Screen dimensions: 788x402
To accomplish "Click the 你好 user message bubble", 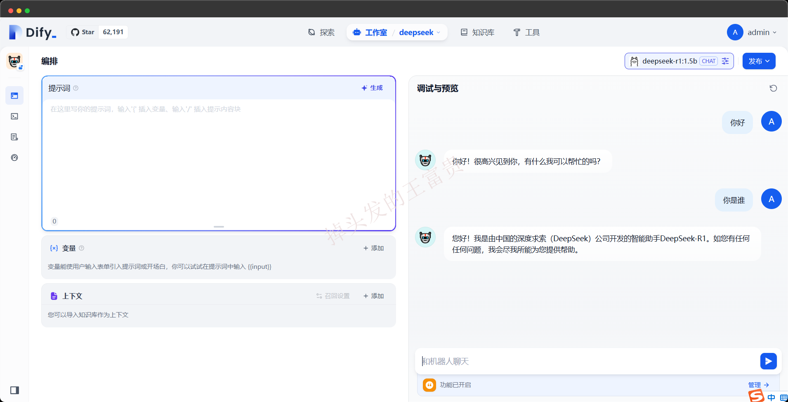I will 737,122.
